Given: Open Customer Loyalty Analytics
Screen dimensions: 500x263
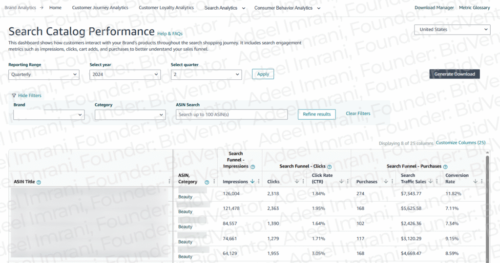Looking at the screenshot, I should click(x=166, y=8).
